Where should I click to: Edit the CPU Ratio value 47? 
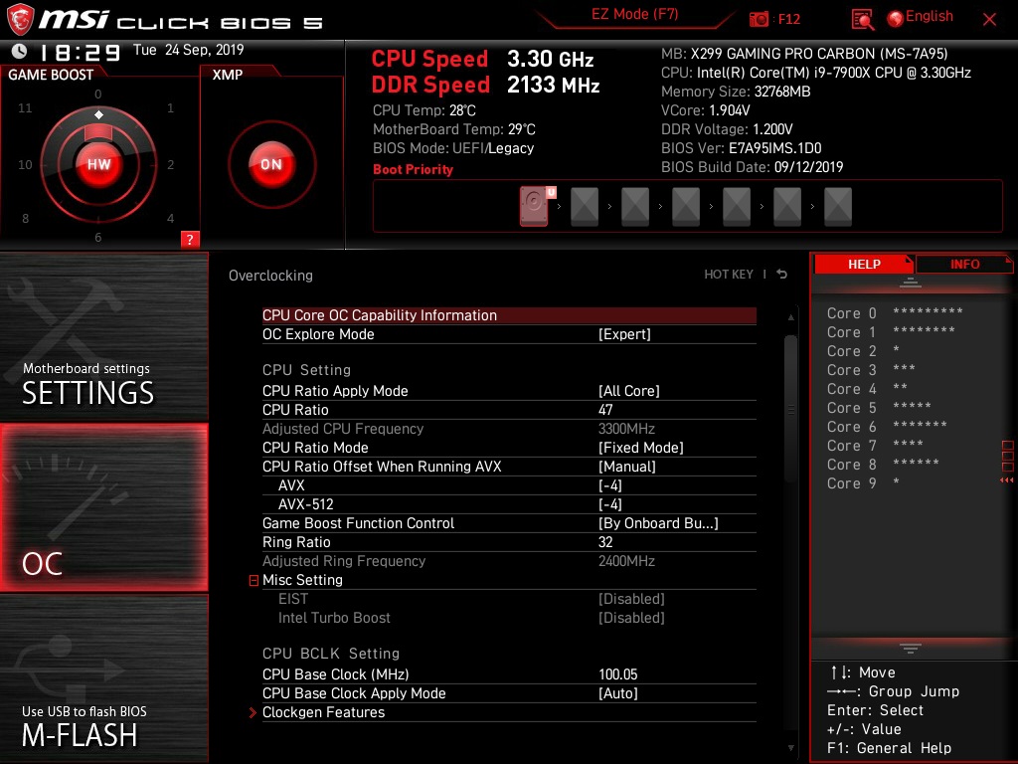coord(509,410)
